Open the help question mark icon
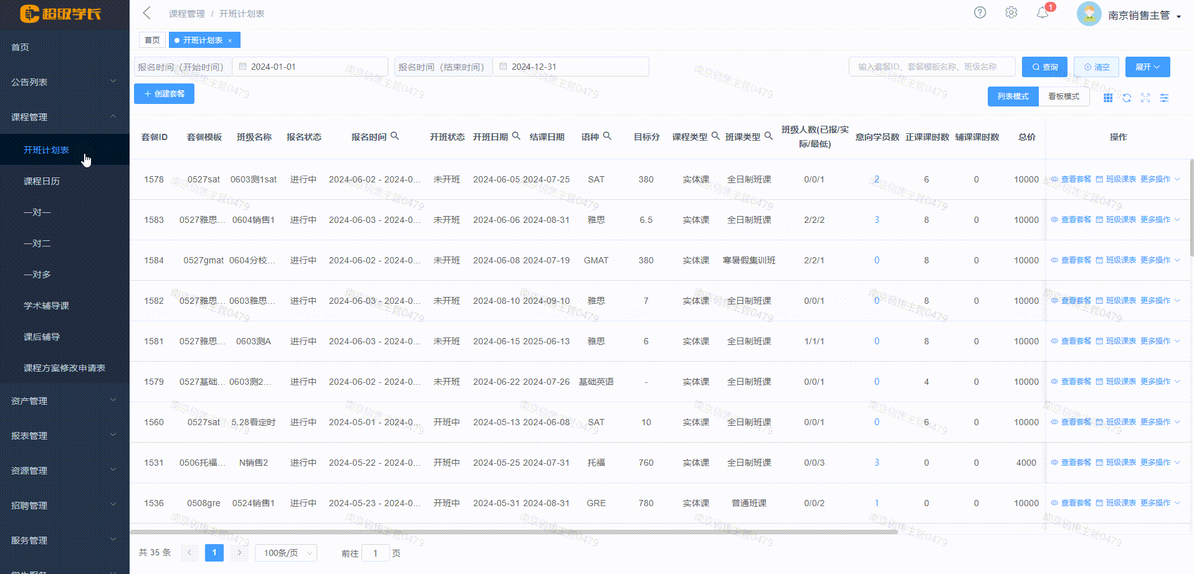This screenshot has height=574, width=1194. coord(980,12)
